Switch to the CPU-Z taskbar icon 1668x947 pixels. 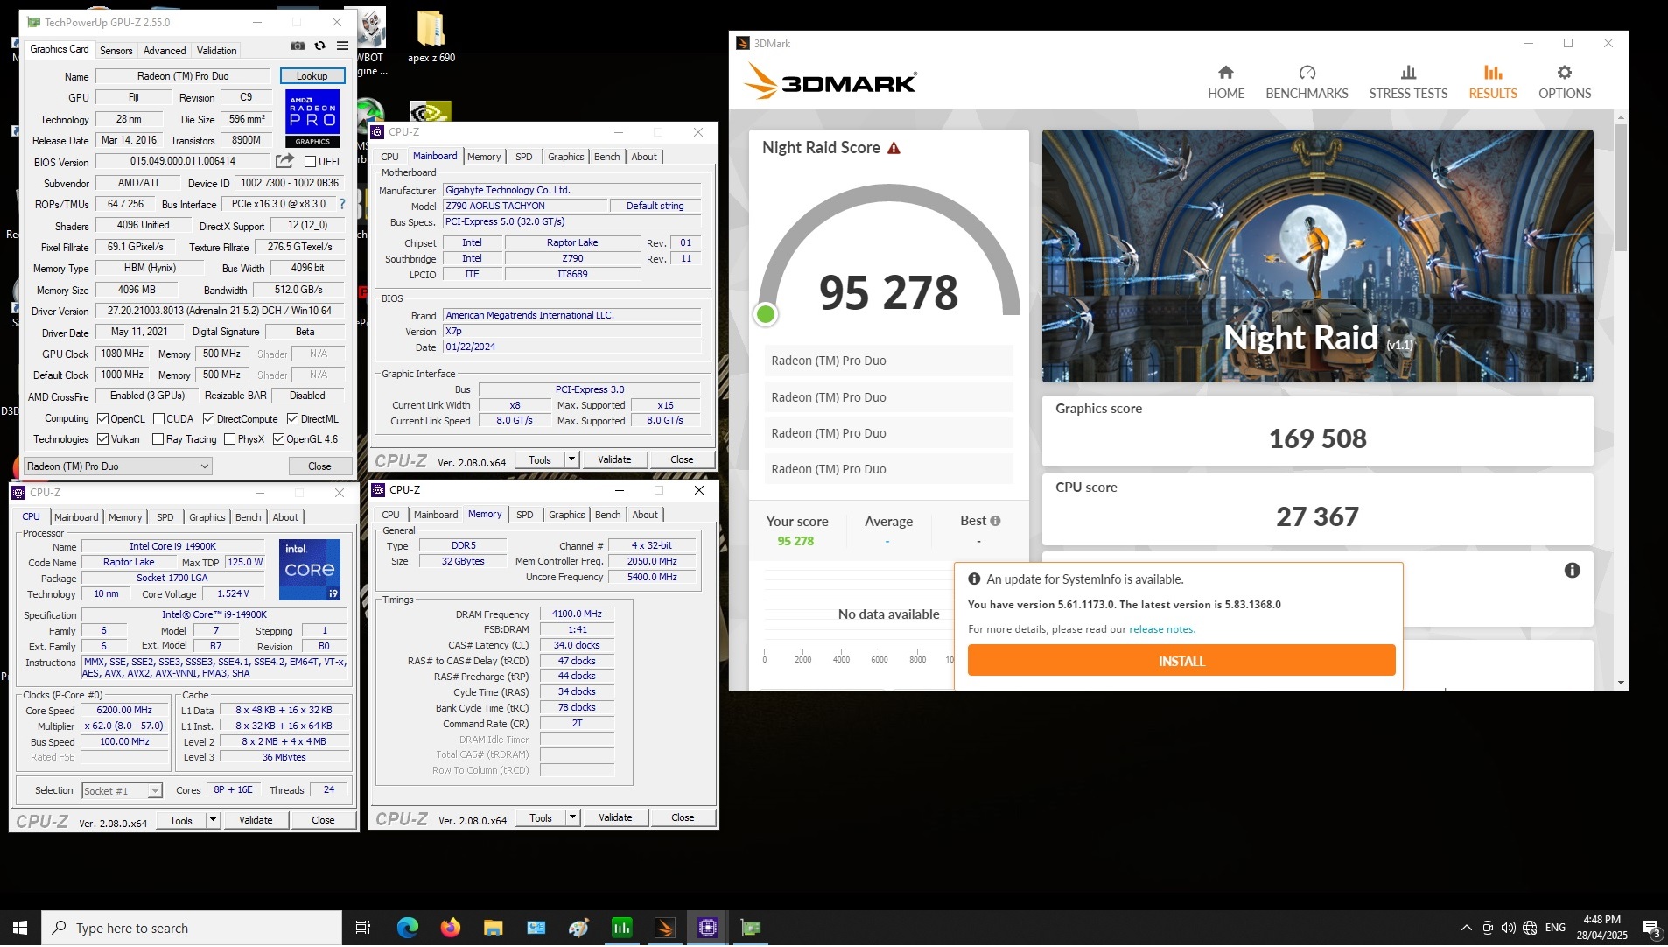[708, 929]
